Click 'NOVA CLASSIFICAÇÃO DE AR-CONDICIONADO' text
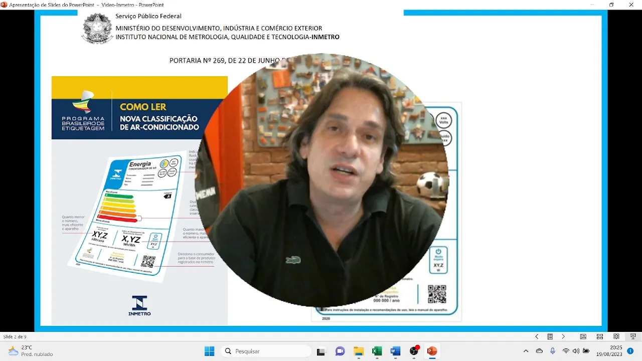Screen dimensions: 642x361 [159, 123]
